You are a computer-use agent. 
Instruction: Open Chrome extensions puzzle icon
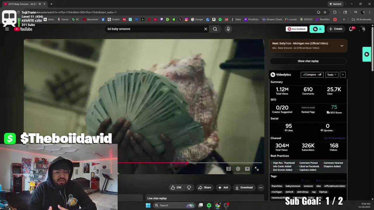pos(335,12)
